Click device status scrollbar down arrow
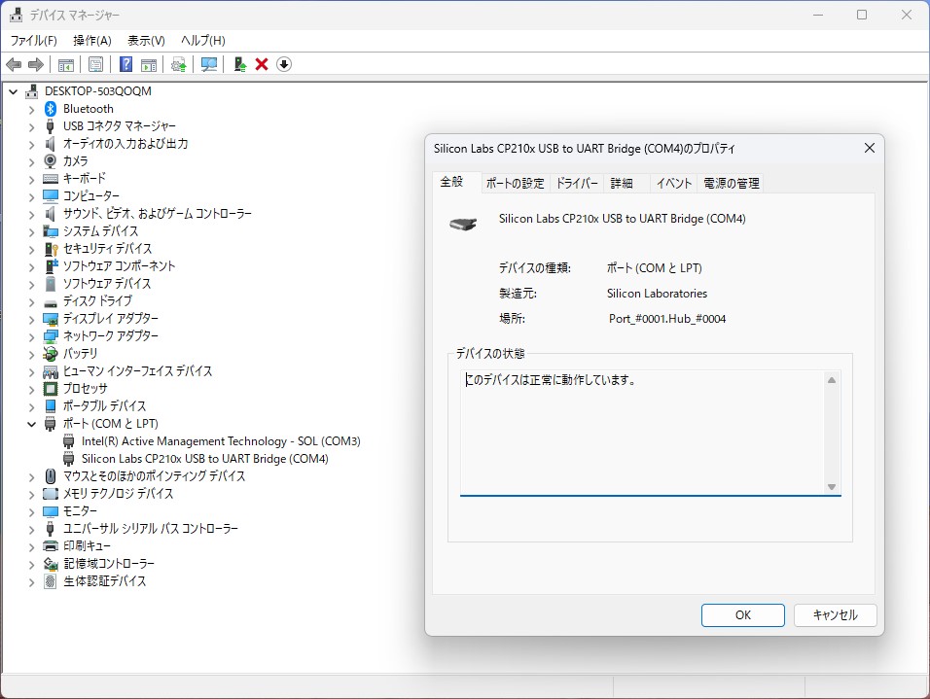 tap(832, 487)
